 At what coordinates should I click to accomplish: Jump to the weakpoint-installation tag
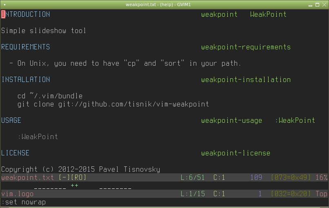coord(246,80)
